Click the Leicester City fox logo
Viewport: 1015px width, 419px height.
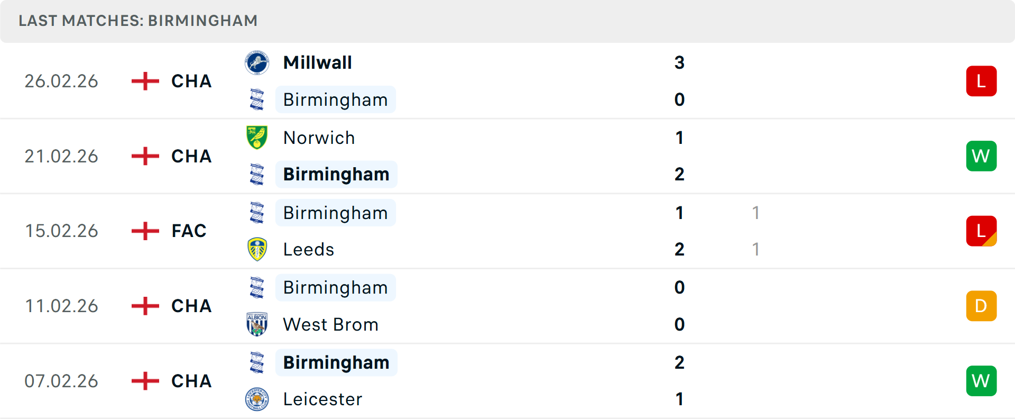[257, 399]
